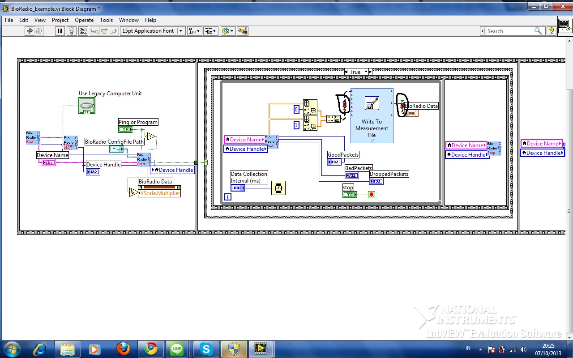
Task: Open the Help menu
Action: (150, 20)
